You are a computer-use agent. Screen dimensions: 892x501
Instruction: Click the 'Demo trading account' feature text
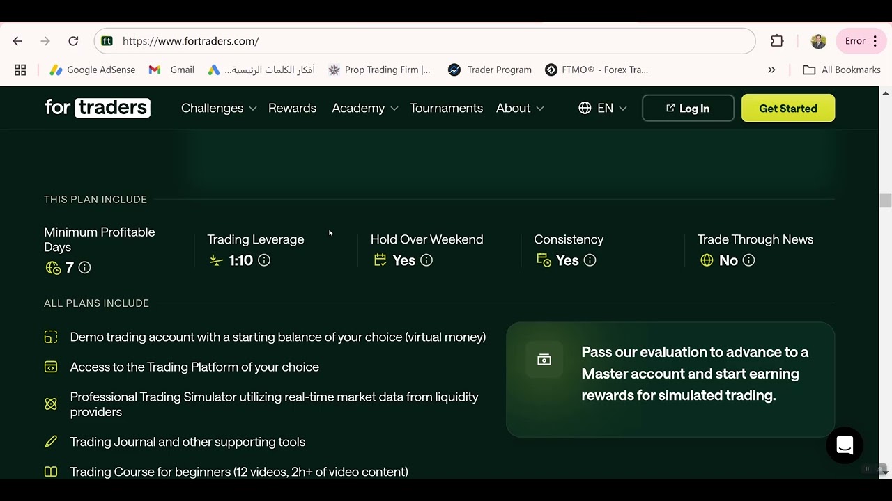[278, 337]
